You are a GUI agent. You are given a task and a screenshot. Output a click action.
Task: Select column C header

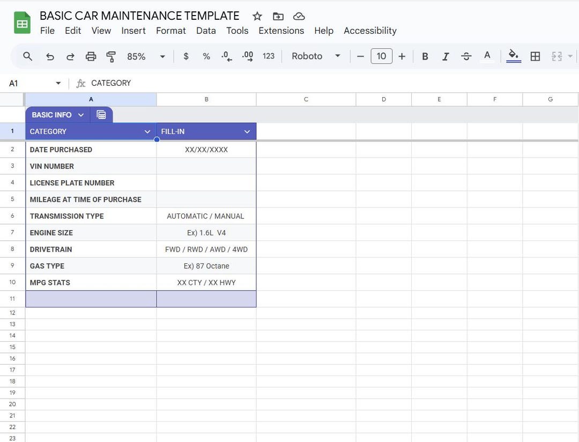(x=306, y=99)
